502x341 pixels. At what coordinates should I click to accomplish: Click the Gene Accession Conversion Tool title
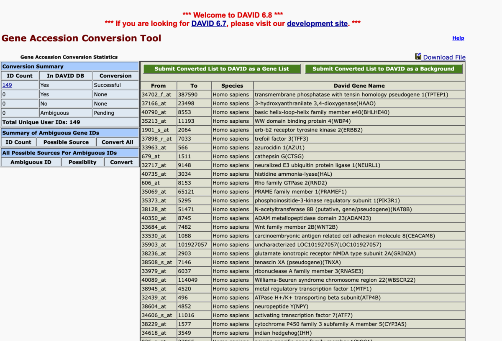pyautogui.click(x=81, y=38)
